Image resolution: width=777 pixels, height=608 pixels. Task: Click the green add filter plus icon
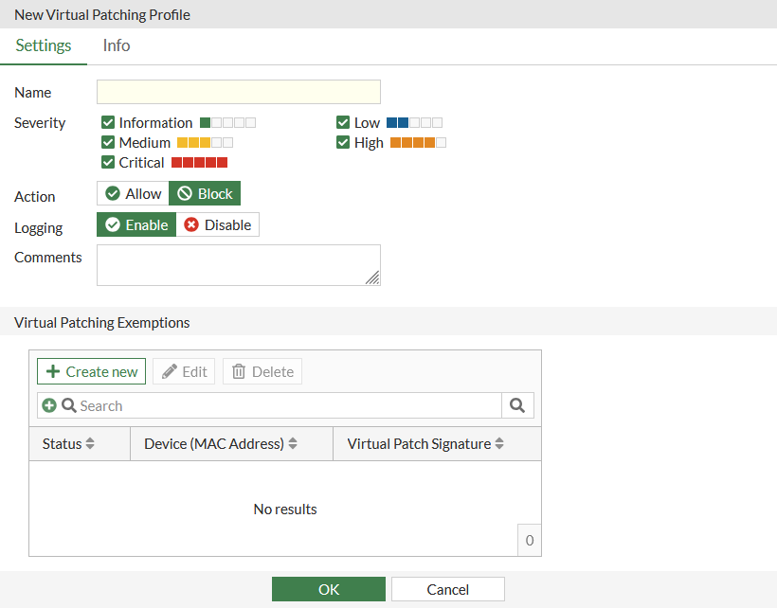click(x=49, y=405)
